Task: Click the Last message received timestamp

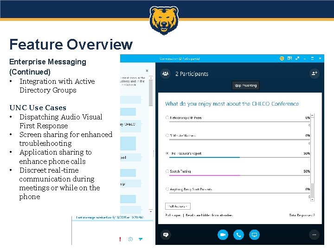Action: pyautogui.click(x=110, y=218)
